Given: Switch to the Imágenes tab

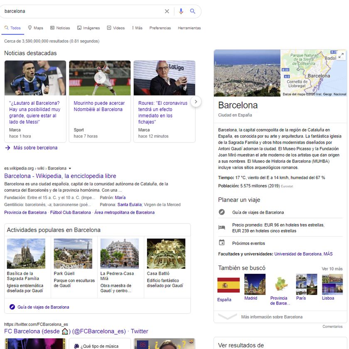Looking at the screenshot, I should (88, 28).
